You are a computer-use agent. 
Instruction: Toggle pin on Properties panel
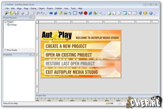pos(30,54)
